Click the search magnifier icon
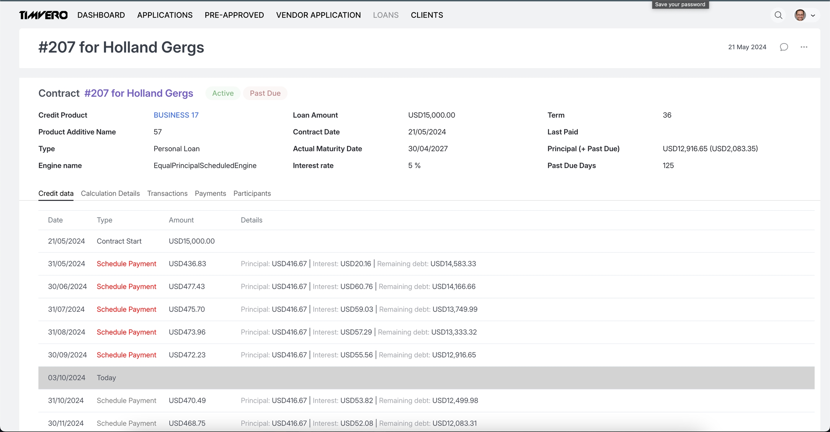Screen dimensions: 830x432 [778, 15]
